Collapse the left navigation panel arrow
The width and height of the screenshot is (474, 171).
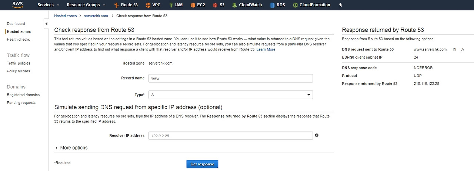click(46, 24)
